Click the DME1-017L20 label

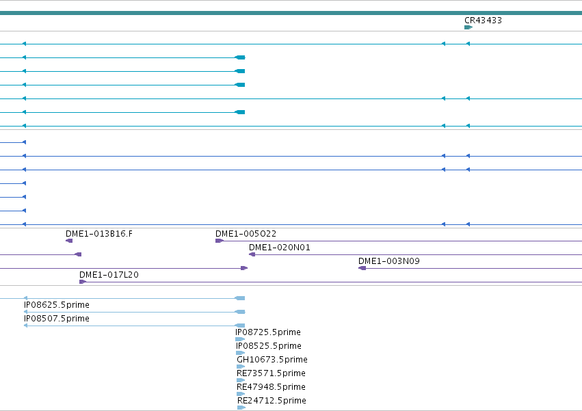pyautogui.click(x=109, y=275)
